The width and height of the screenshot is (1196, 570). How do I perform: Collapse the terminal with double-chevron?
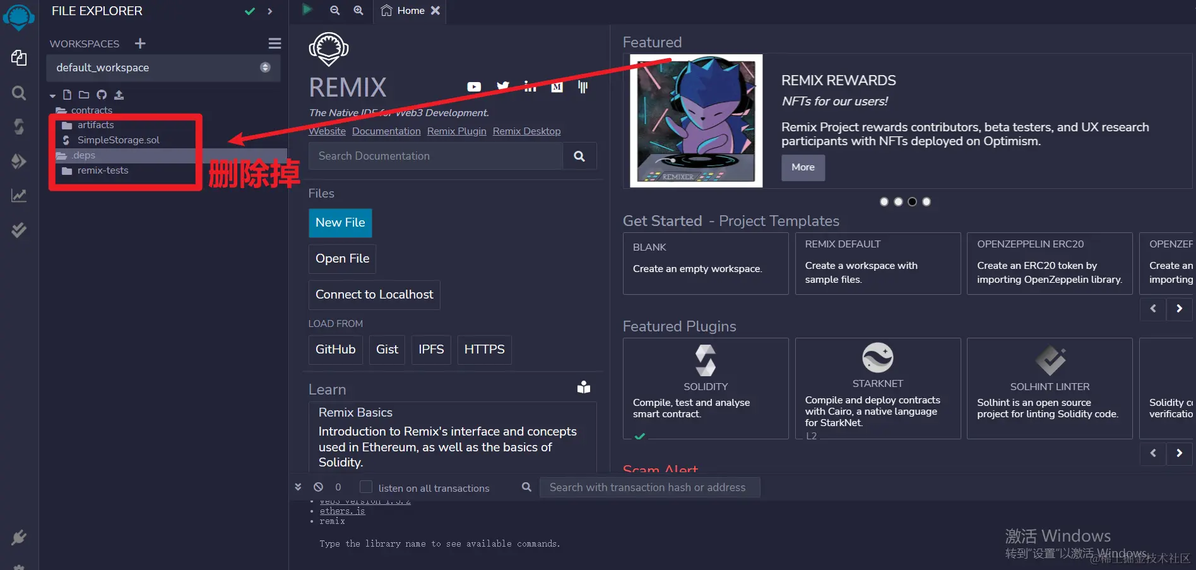click(298, 487)
